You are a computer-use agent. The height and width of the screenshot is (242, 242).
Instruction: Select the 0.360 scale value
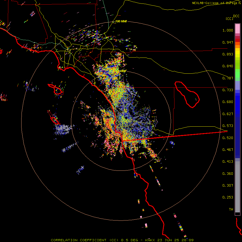[x=228, y=173]
